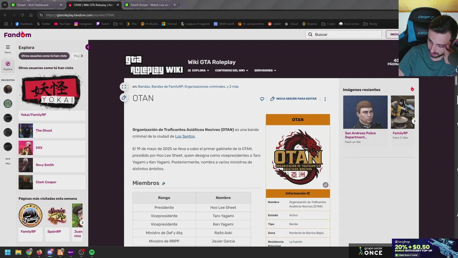This screenshot has width=458, height=258.
Task: Collapse the Explora panel with purple arrow
Action: coord(88,47)
